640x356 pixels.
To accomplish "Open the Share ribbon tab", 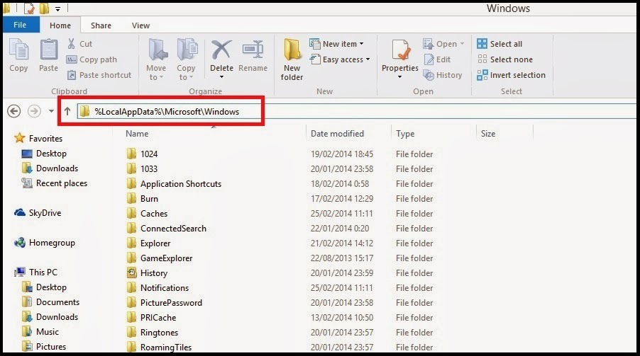I will tap(101, 25).
